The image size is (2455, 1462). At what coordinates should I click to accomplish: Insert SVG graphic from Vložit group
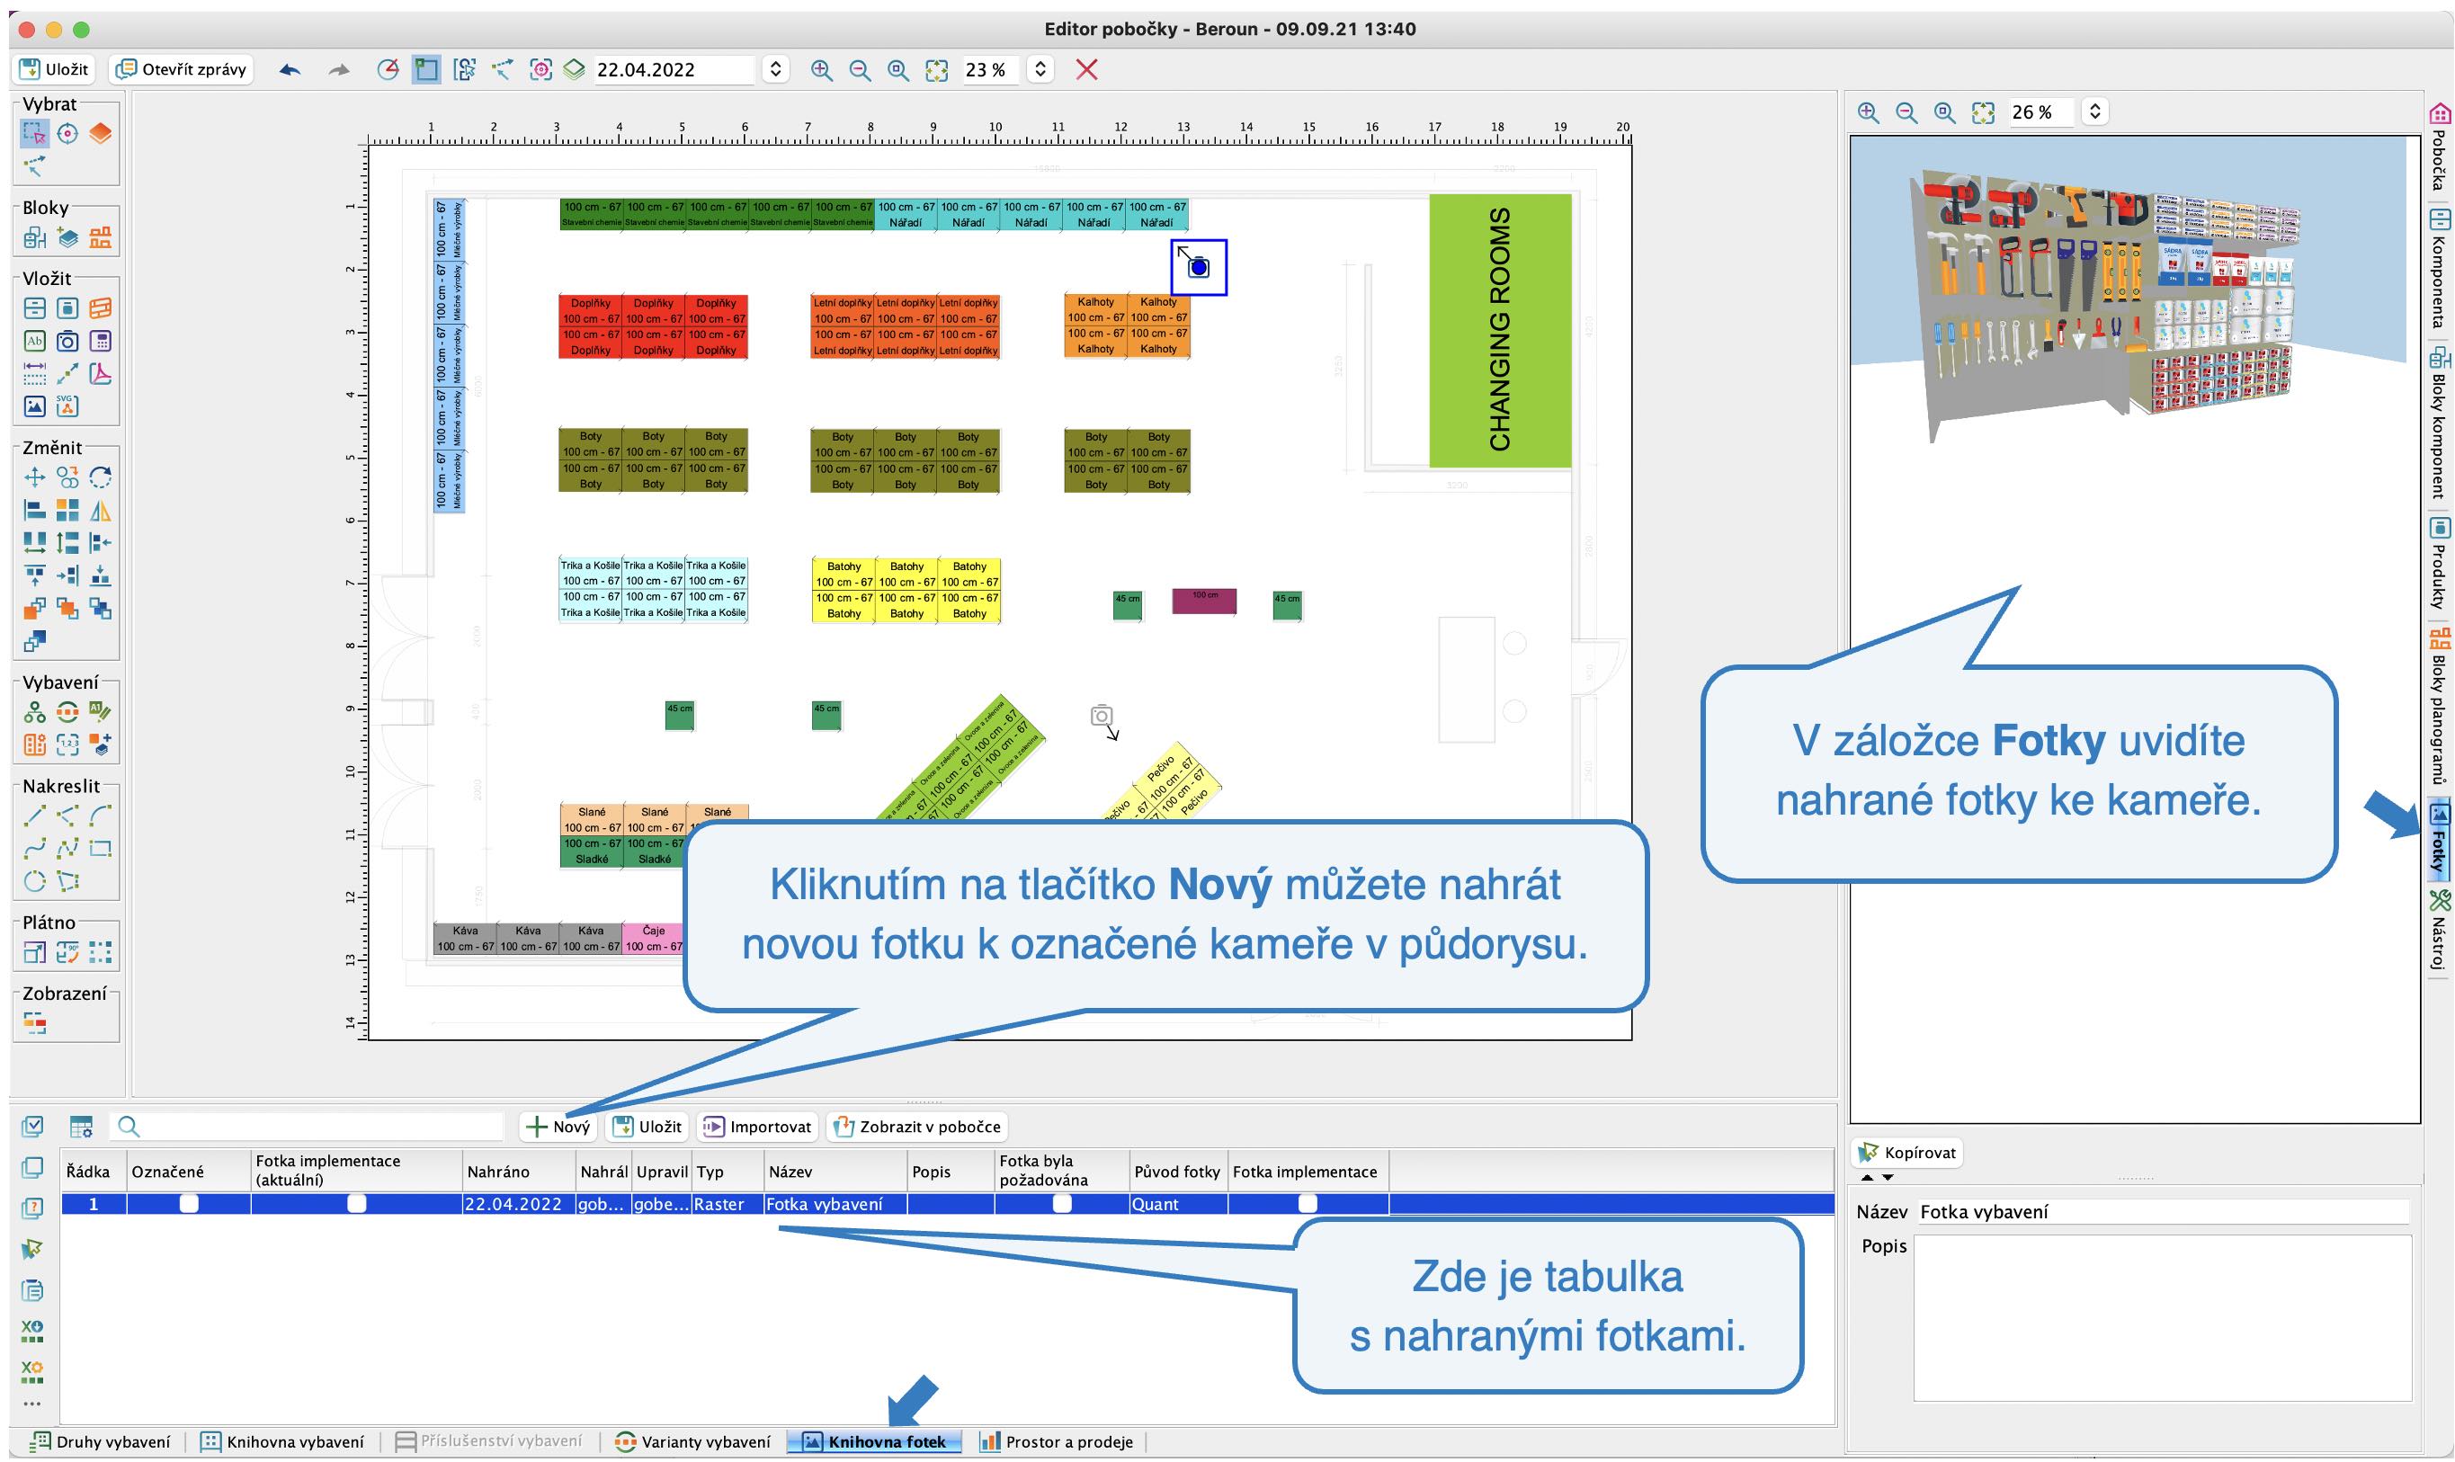[67, 406]
